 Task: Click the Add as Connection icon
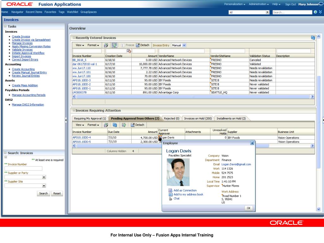pos(171,190)
